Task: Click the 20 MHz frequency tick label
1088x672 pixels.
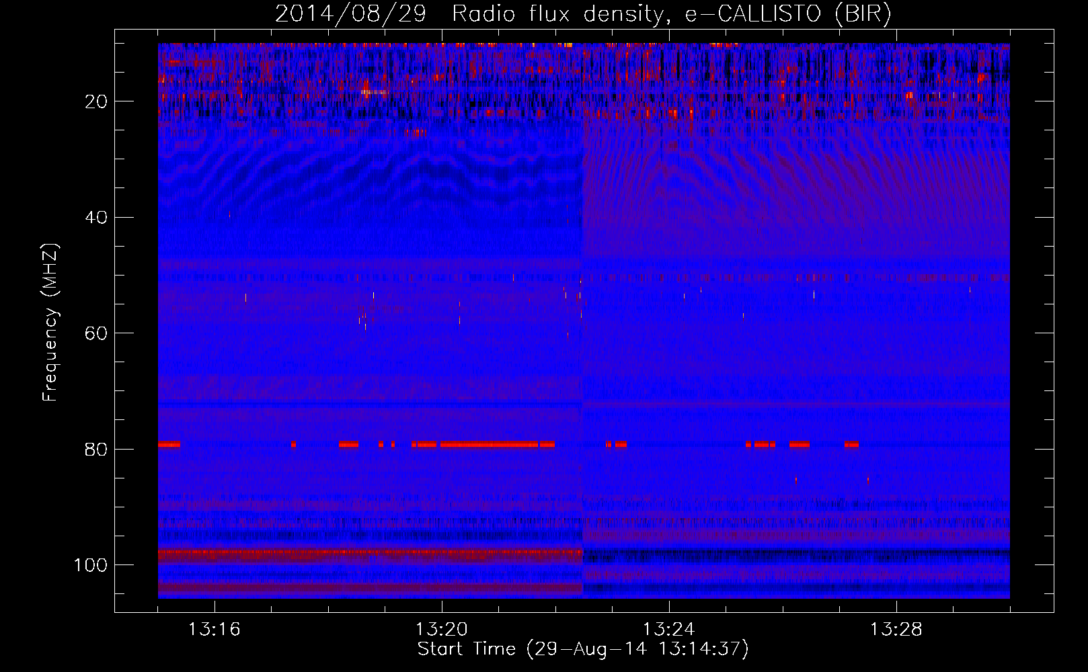Action: tap(96, 101)
